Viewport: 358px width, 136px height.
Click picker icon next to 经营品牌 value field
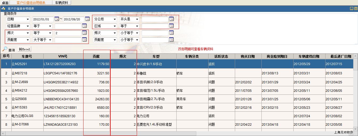tap(84, 26)
